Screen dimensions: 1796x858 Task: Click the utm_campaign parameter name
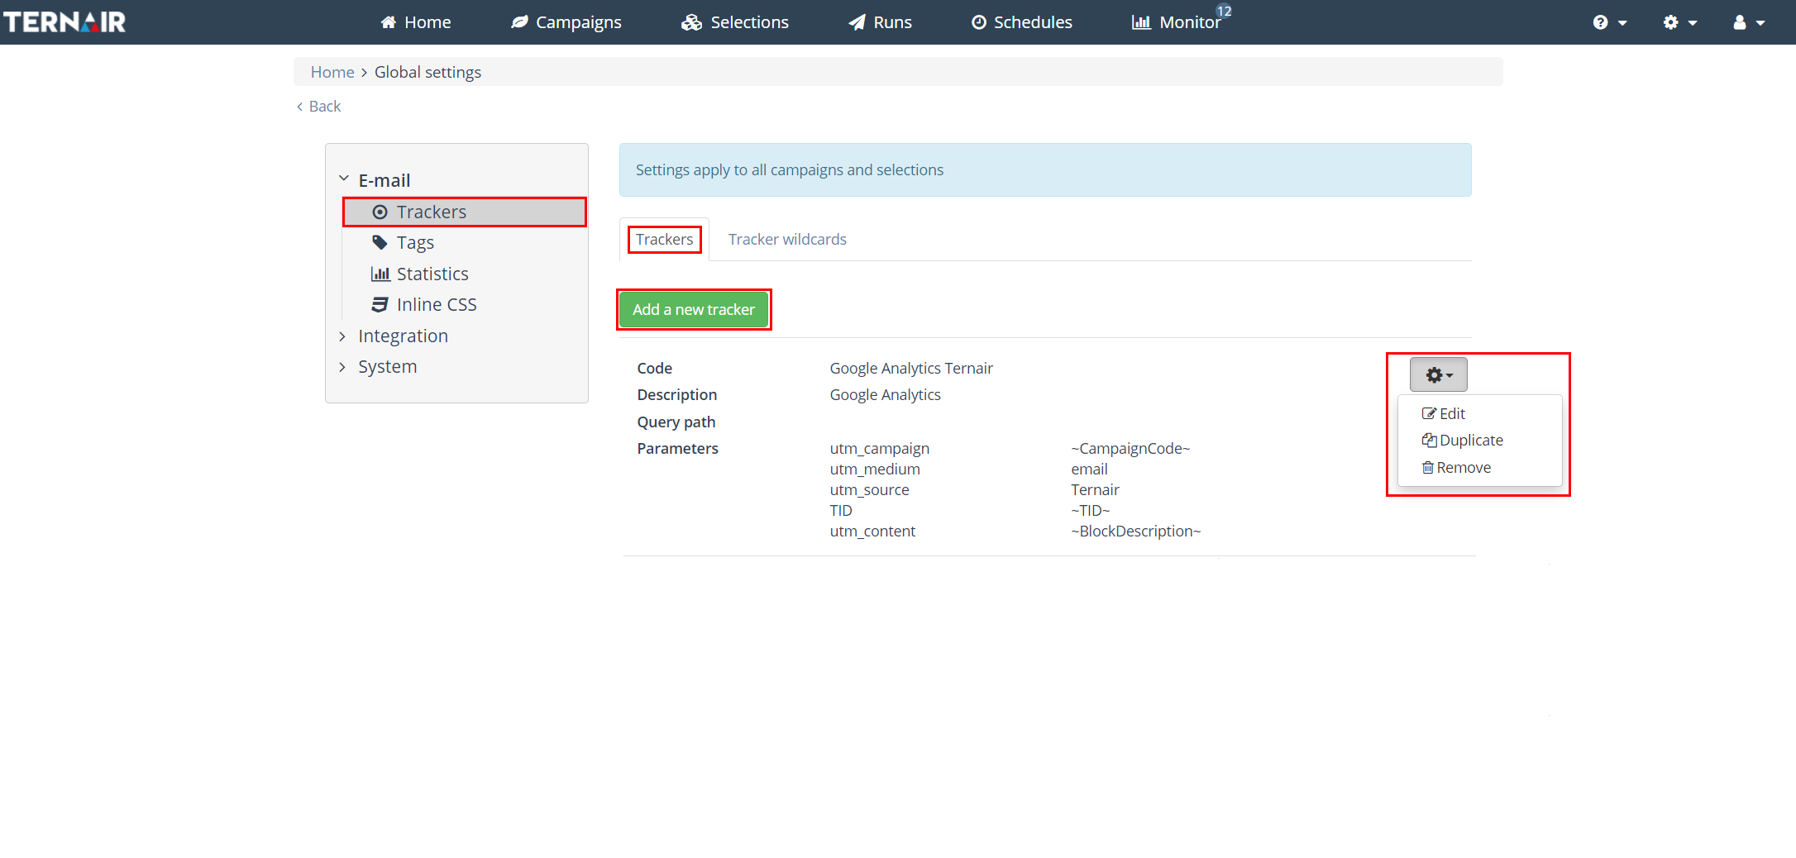tap(880, 448)
